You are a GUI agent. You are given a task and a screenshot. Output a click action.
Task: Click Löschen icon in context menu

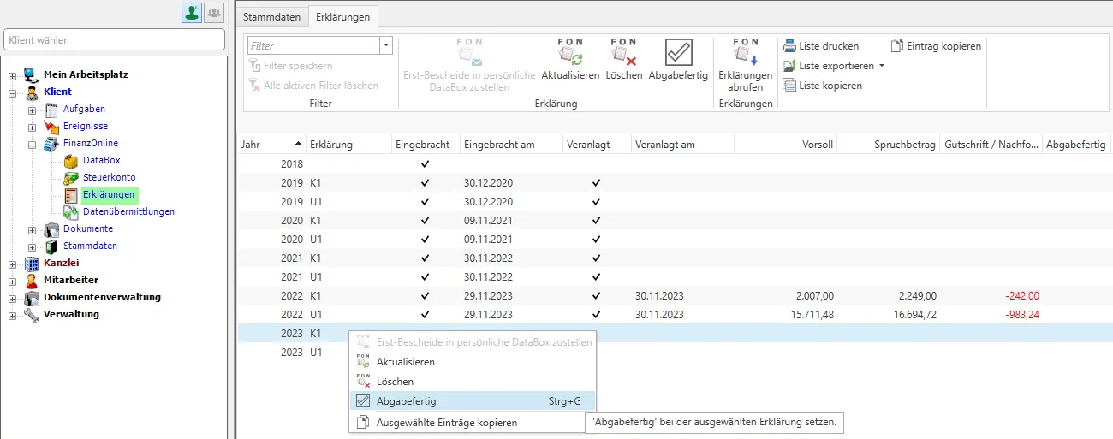click(x=363, y=382)
